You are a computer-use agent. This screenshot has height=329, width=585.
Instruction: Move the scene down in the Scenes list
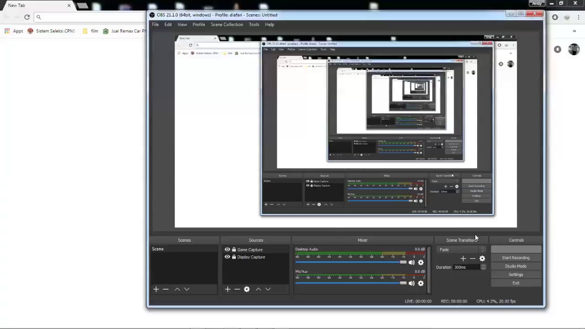tap(186, 289)
